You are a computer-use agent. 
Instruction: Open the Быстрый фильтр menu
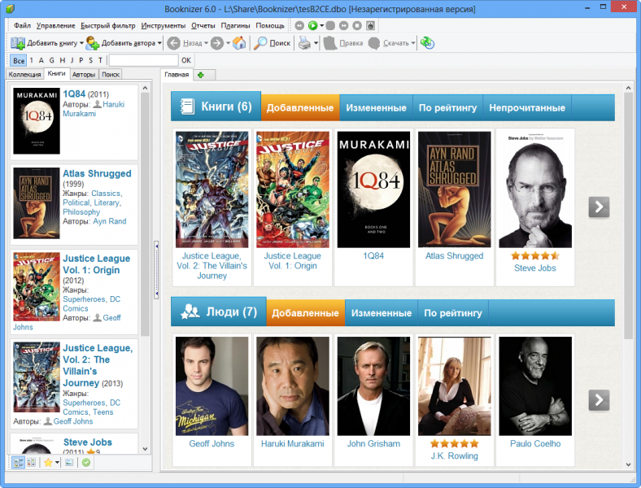tap(108, 26)
